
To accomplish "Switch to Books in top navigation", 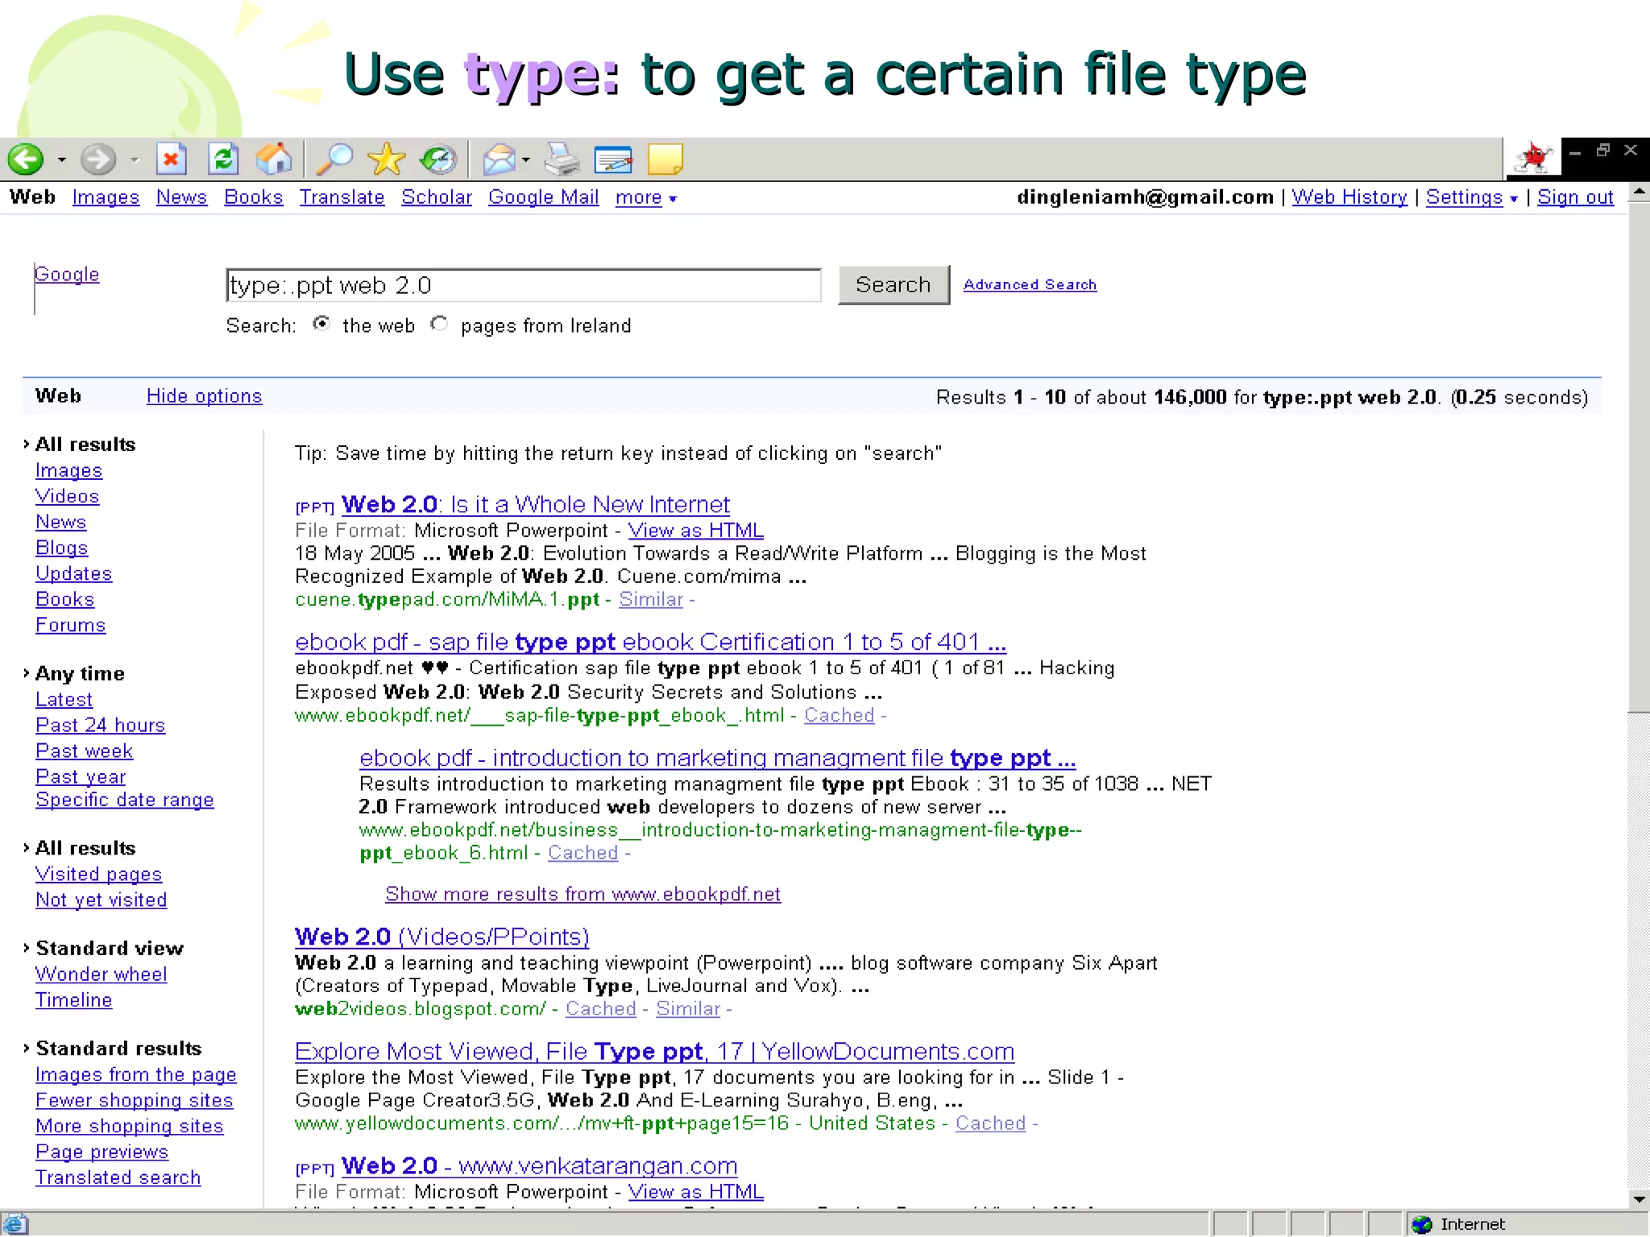I will pos(253,197).
